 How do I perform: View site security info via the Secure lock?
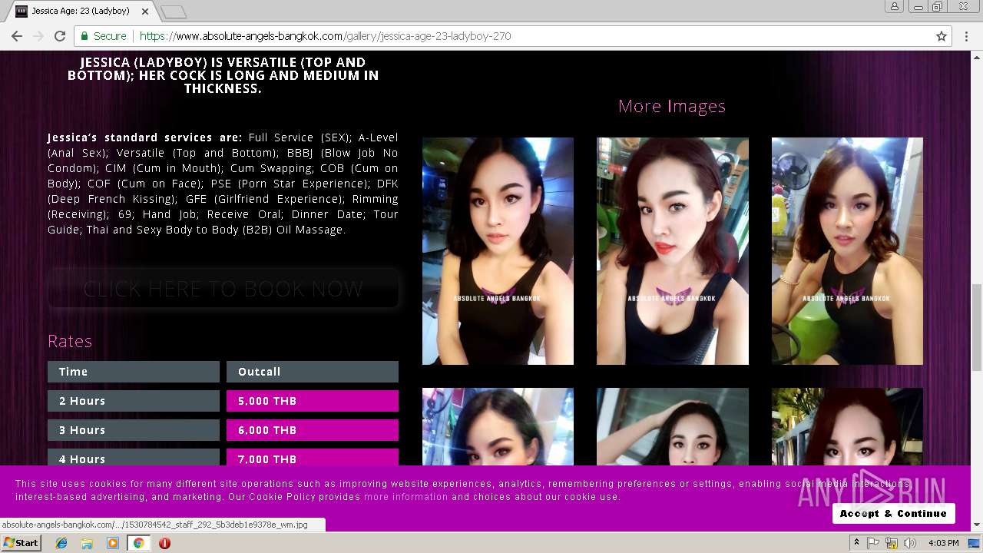tap(103, 36)
